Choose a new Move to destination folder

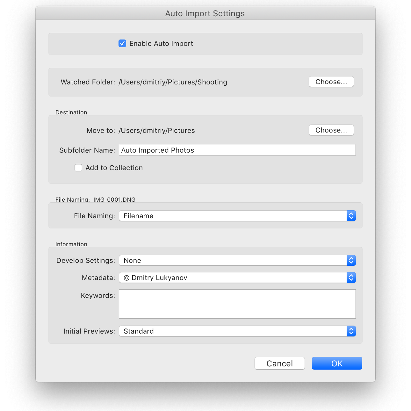(x=331, y=130)
